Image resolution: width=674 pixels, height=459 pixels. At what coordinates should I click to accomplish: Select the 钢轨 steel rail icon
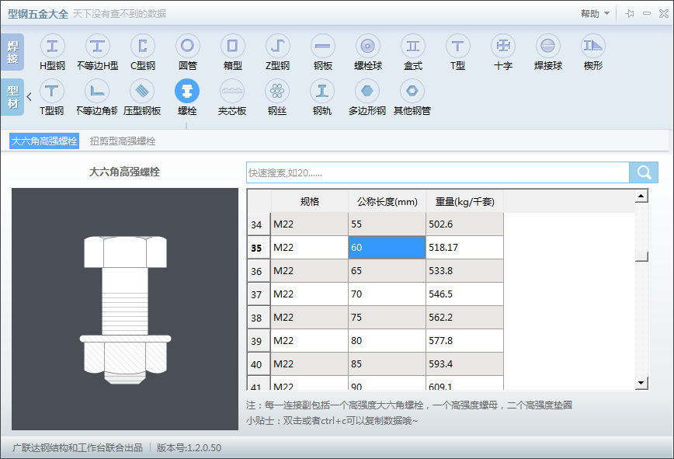[x=322, y=91]
